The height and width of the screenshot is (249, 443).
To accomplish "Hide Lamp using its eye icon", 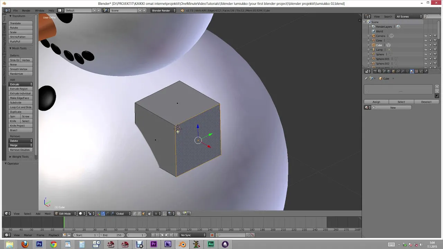I will tap(426, 50).
